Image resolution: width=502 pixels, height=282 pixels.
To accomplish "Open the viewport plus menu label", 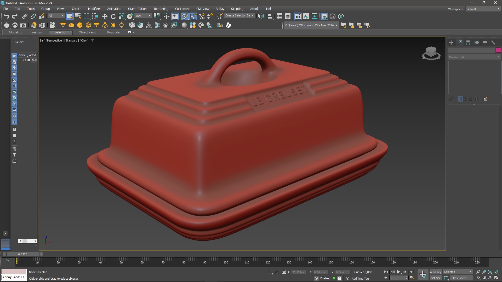I will click(x=42, y=40).
